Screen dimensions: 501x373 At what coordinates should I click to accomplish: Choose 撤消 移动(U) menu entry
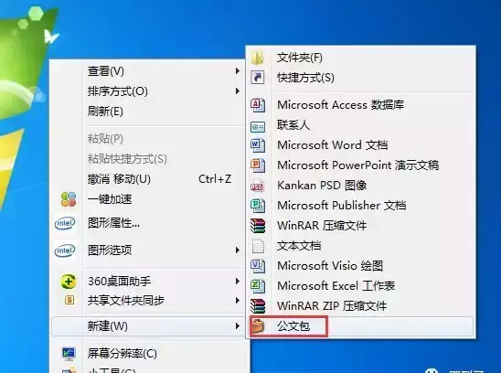[119, 179]
